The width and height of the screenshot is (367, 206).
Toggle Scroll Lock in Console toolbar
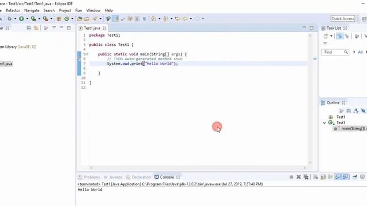tap(323, 177)
